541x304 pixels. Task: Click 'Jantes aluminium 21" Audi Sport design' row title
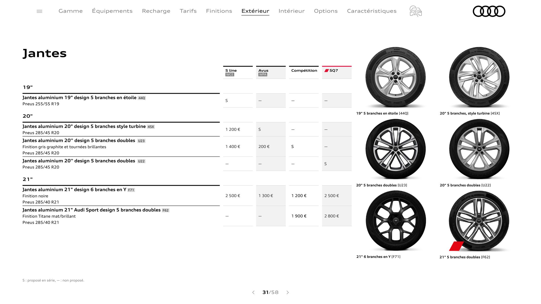point(91,210)
